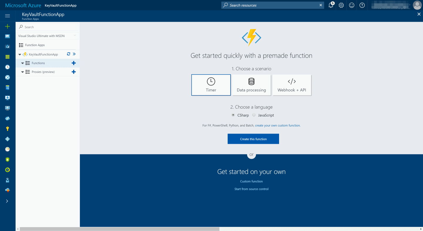Image resolution: width=423 pixels, height=231 pixels.
Task: Add a new function with the plus
Action: click(x=74, y=63)
